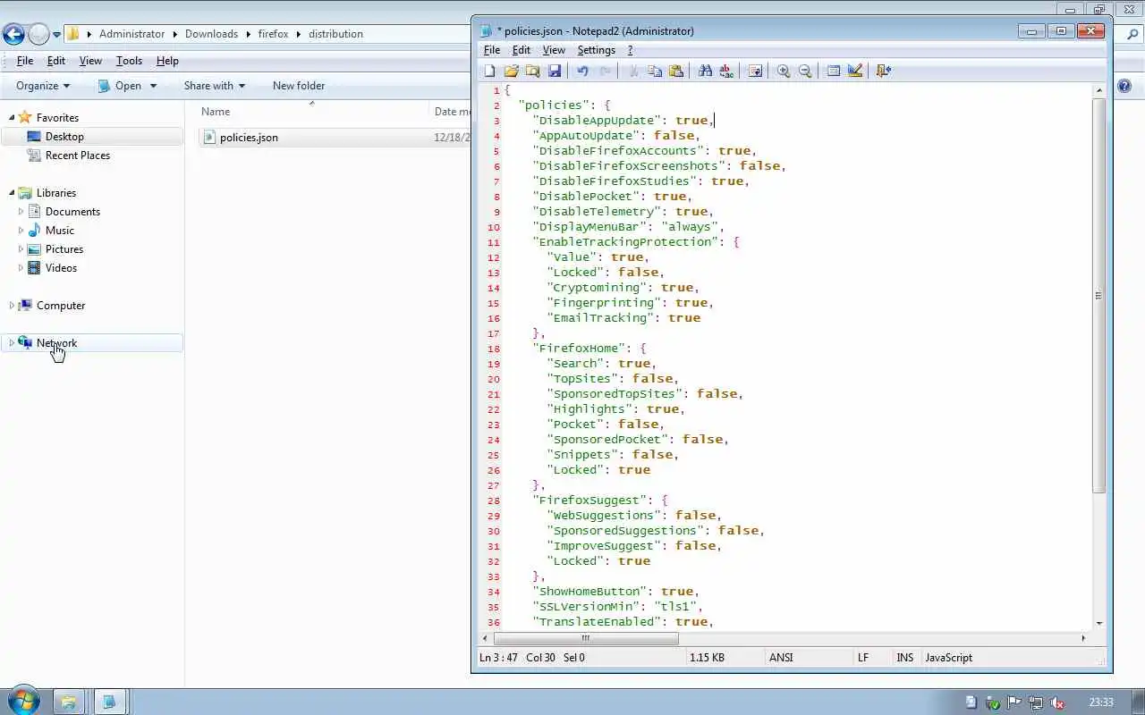
Task: Select the policies.json file in Explorer
Action: [x=249, y=138]
